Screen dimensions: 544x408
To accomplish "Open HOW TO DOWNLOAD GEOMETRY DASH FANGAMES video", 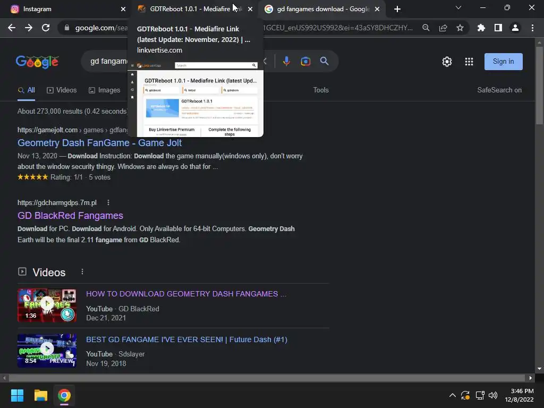I will [186, 294].
